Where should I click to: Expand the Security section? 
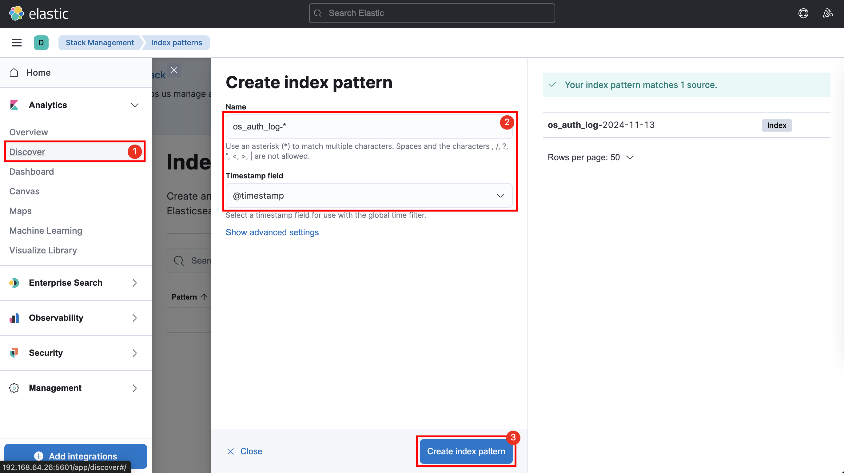pyautogui.click(x=135, y=353)
